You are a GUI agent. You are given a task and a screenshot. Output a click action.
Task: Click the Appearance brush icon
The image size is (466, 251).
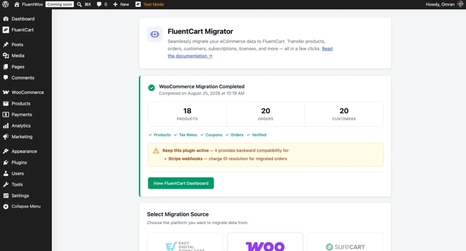coord(5,151)
